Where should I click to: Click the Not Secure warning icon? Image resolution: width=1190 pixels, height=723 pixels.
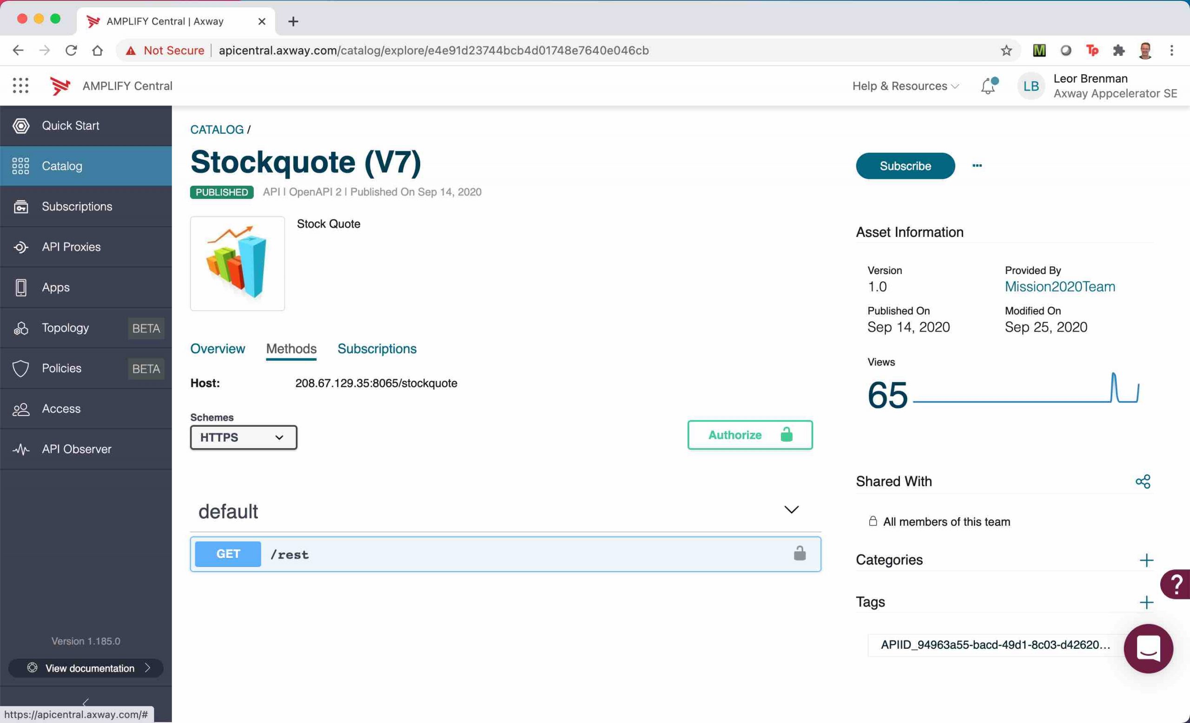(131, 51)
